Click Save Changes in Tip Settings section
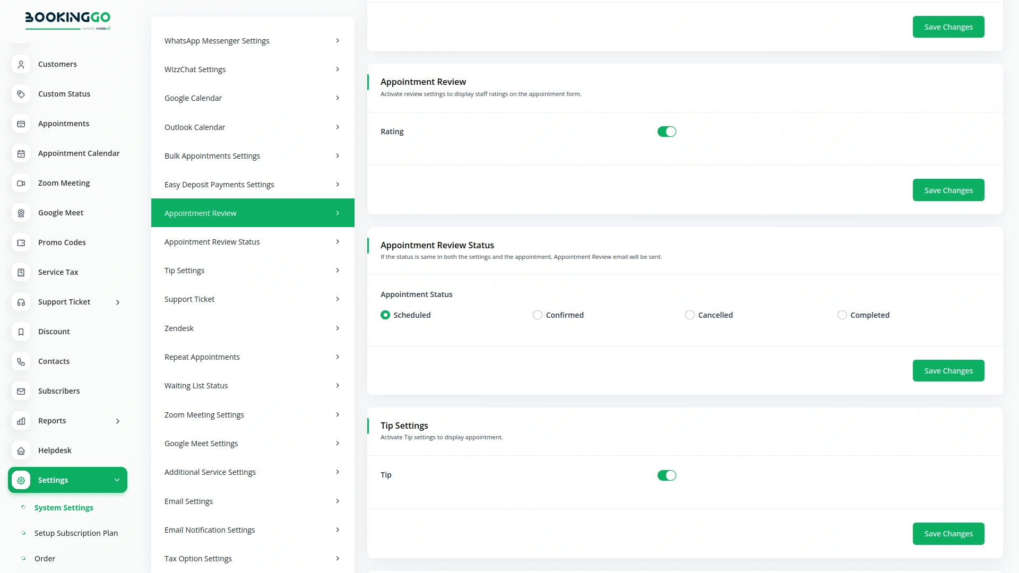 pyautogui.click(x=948, y=533)
